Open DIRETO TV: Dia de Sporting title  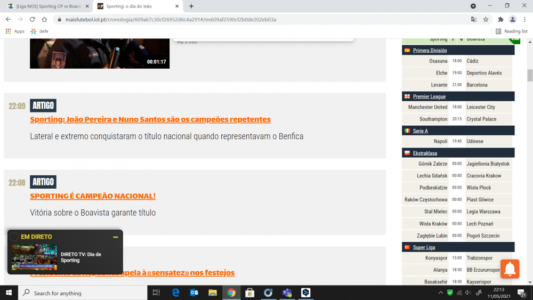point(81,257)
